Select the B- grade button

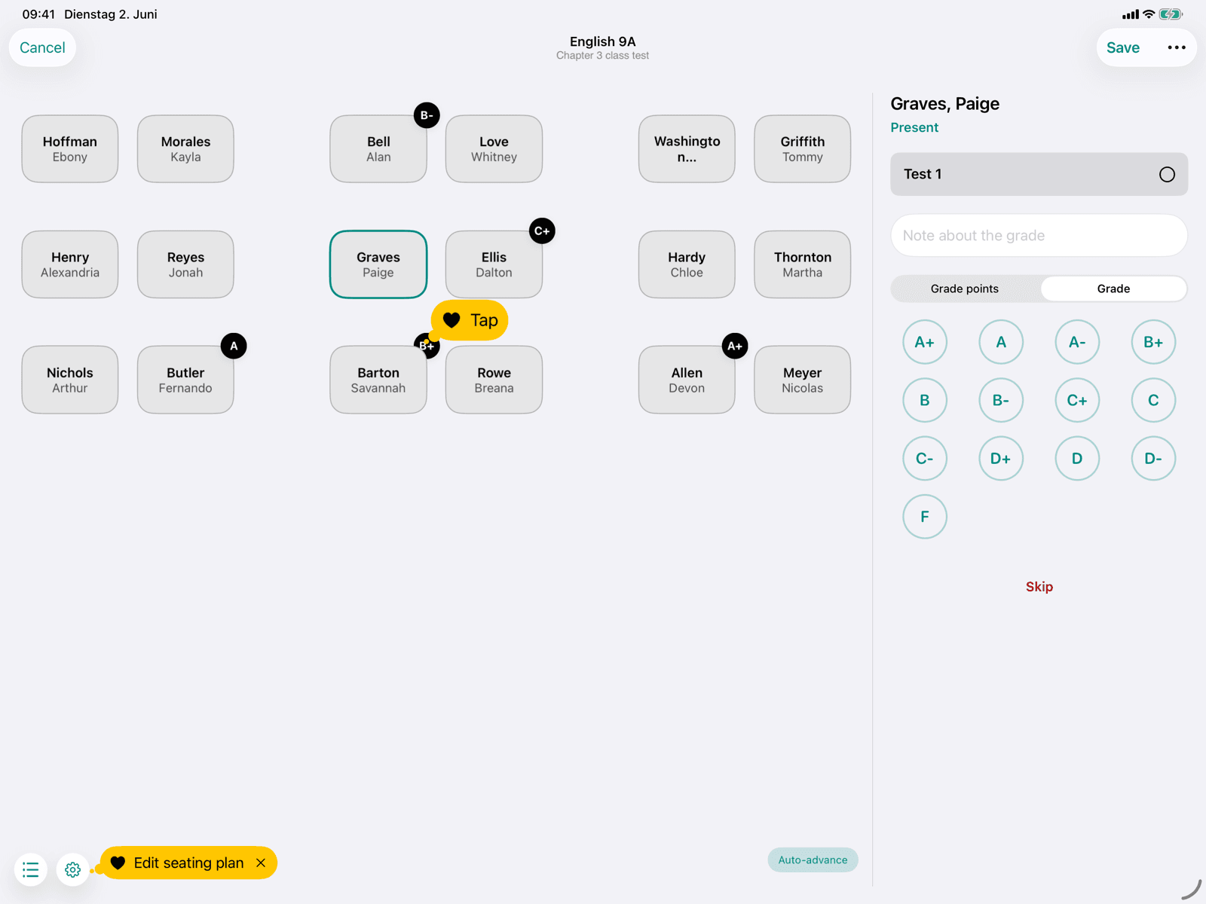click(1001, 400)
